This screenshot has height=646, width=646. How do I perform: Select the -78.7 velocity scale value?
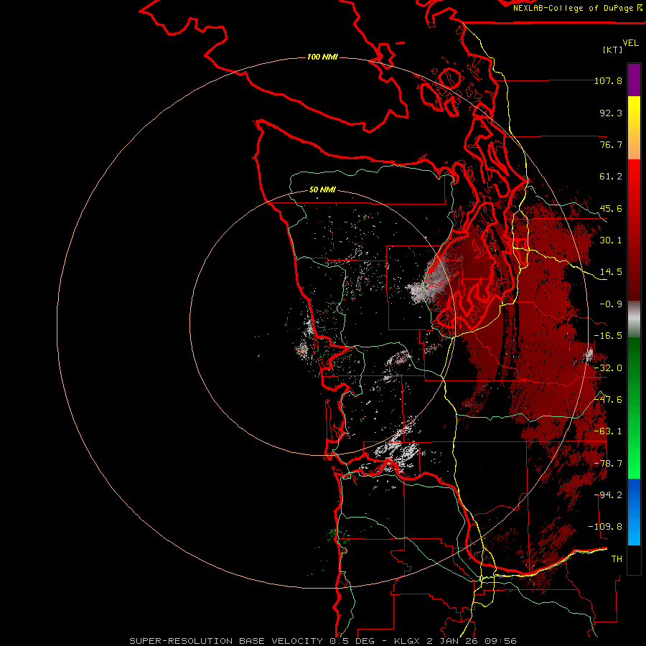coord(608,464)
